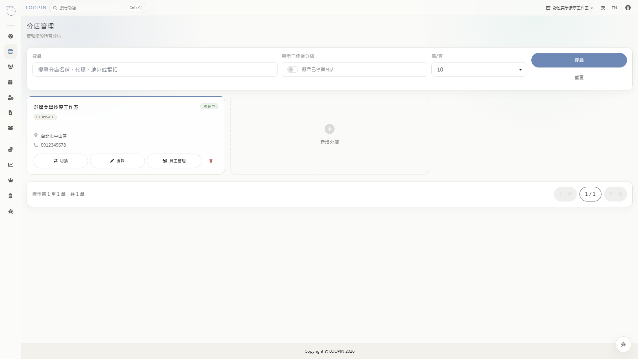Open the clipboard icon in sidebar
Viewport: 638px width, 359px height.
point(11,195)
